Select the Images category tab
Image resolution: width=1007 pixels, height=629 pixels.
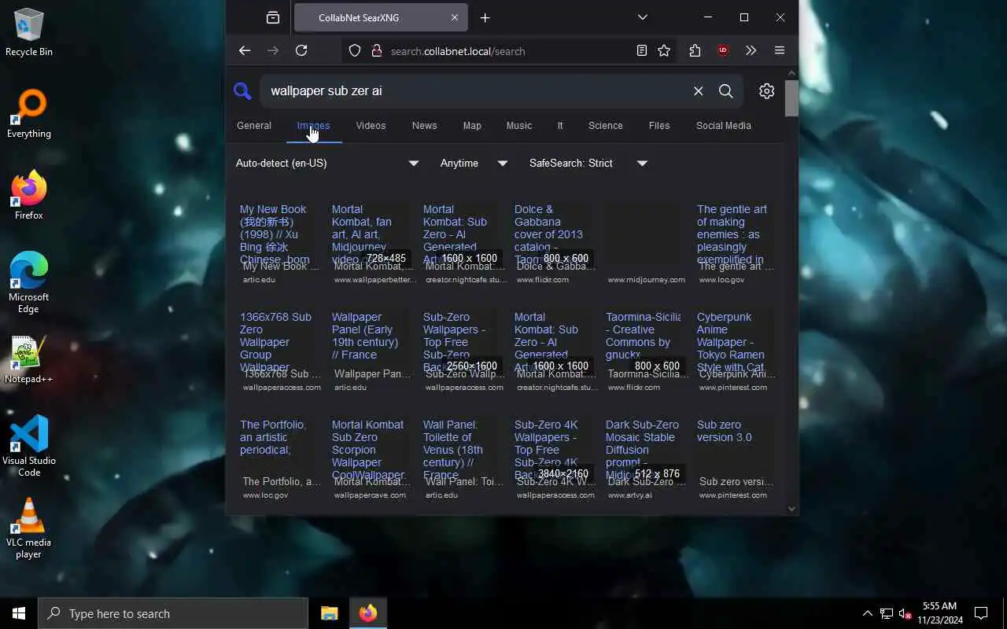point(313,126)
